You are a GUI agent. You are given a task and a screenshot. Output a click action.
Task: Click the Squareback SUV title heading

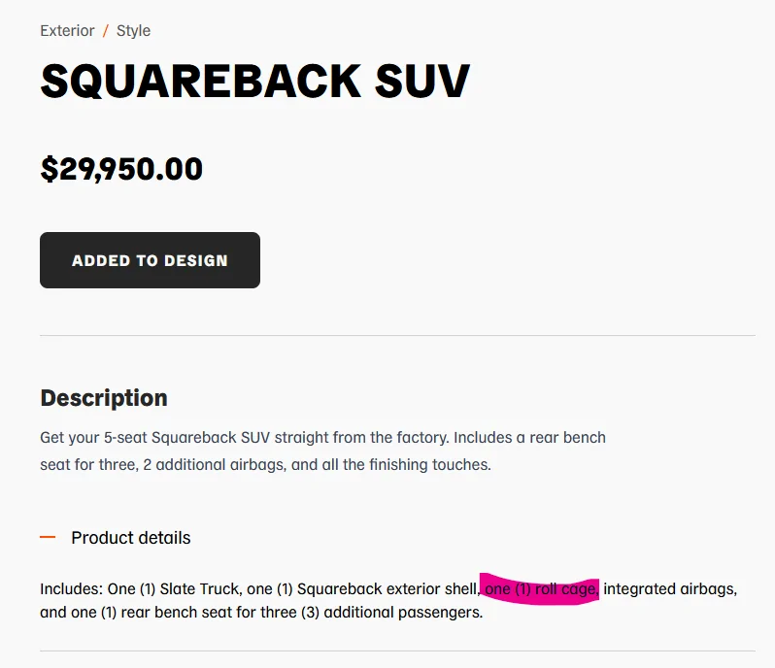pyautogui.click(x=255, y=81)
